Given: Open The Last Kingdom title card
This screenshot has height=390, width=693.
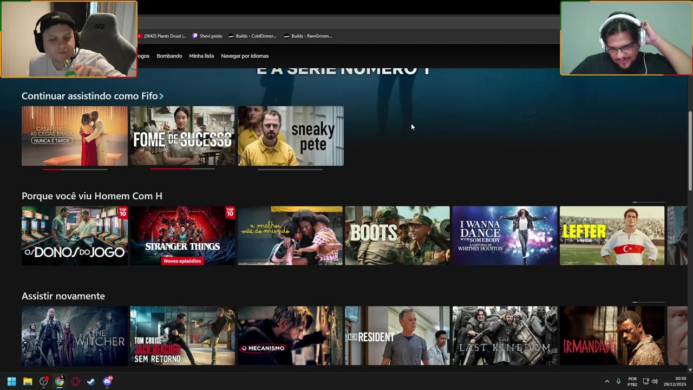Looking at the screenshot, I should point(505,336).
